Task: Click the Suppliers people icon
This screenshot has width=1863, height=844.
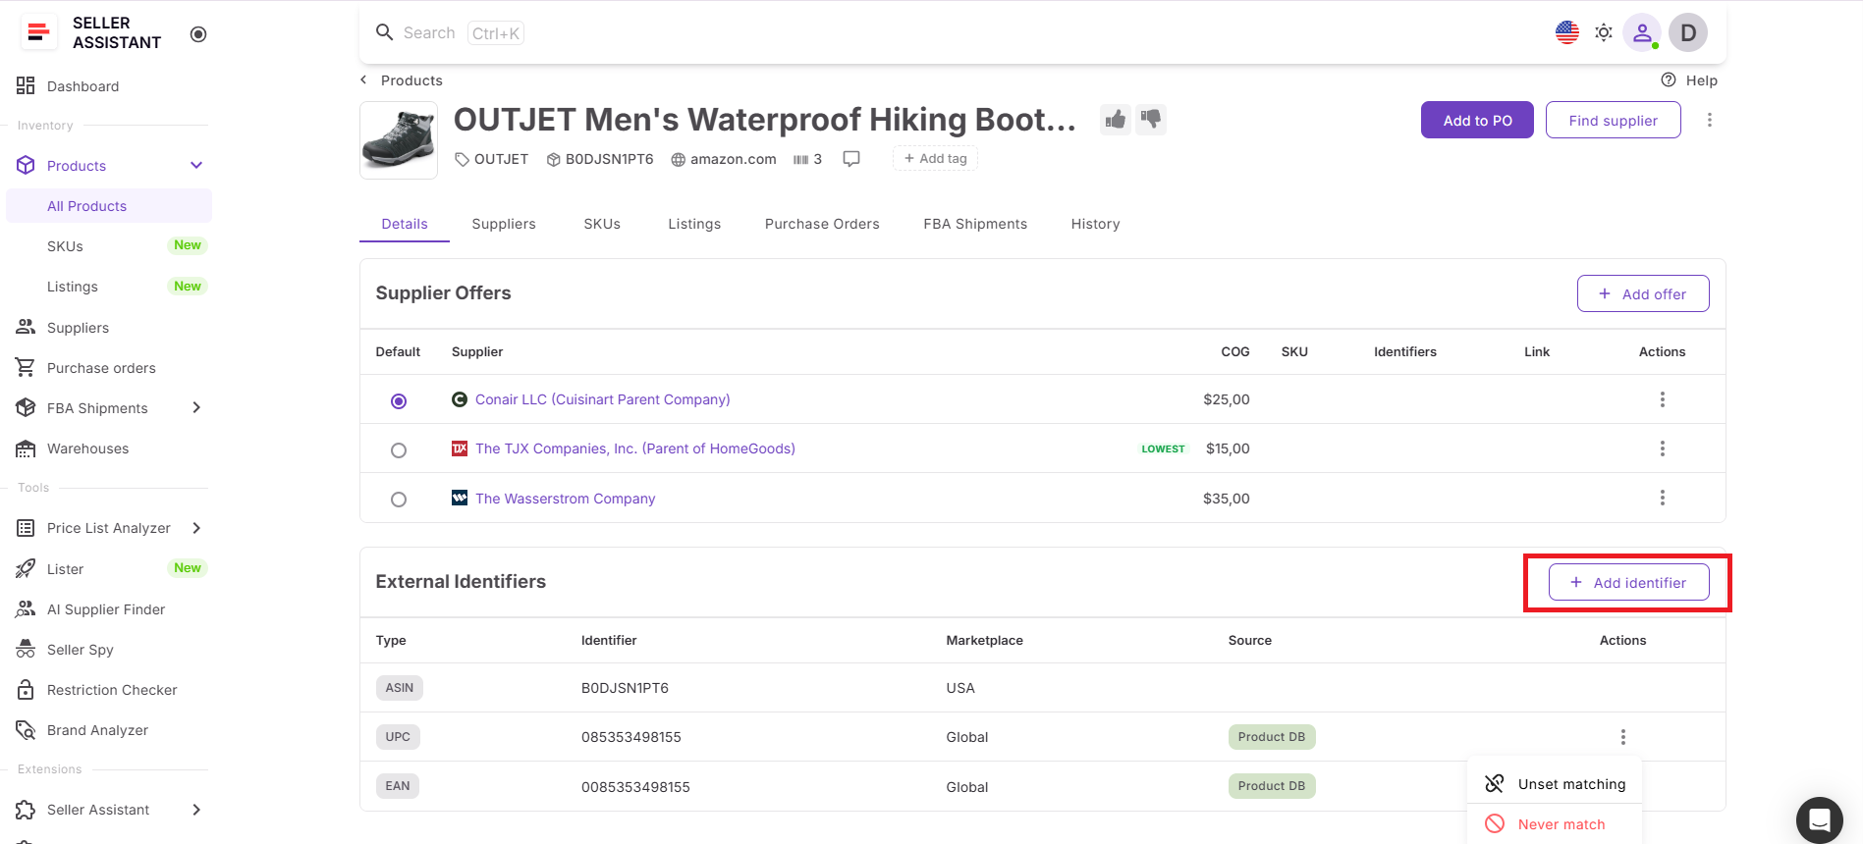Action: tap(26, 327)
